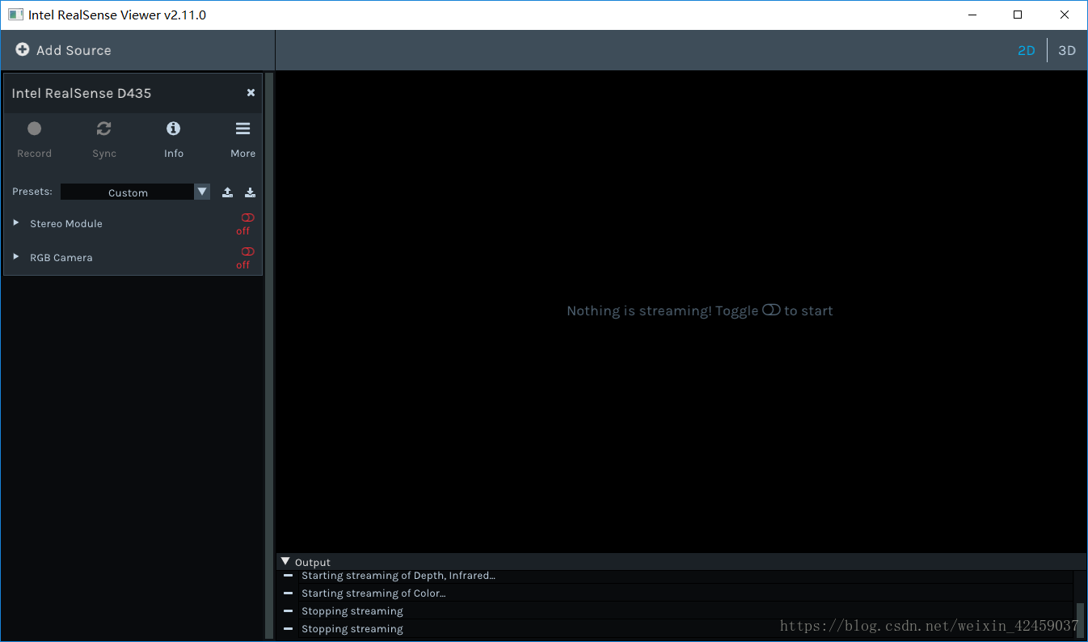Click the left device panel scrollbar

tap(269, 356)
